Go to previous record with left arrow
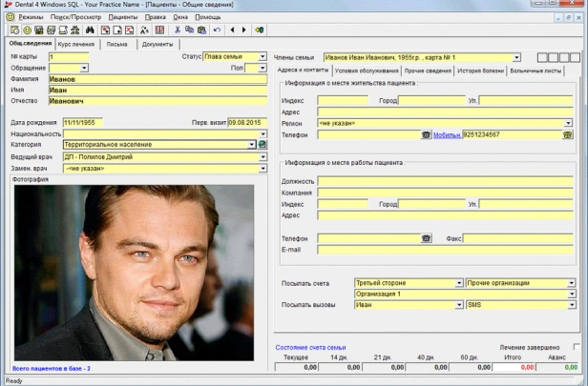Viewport: 588px width, 386px height. [232, 30]
